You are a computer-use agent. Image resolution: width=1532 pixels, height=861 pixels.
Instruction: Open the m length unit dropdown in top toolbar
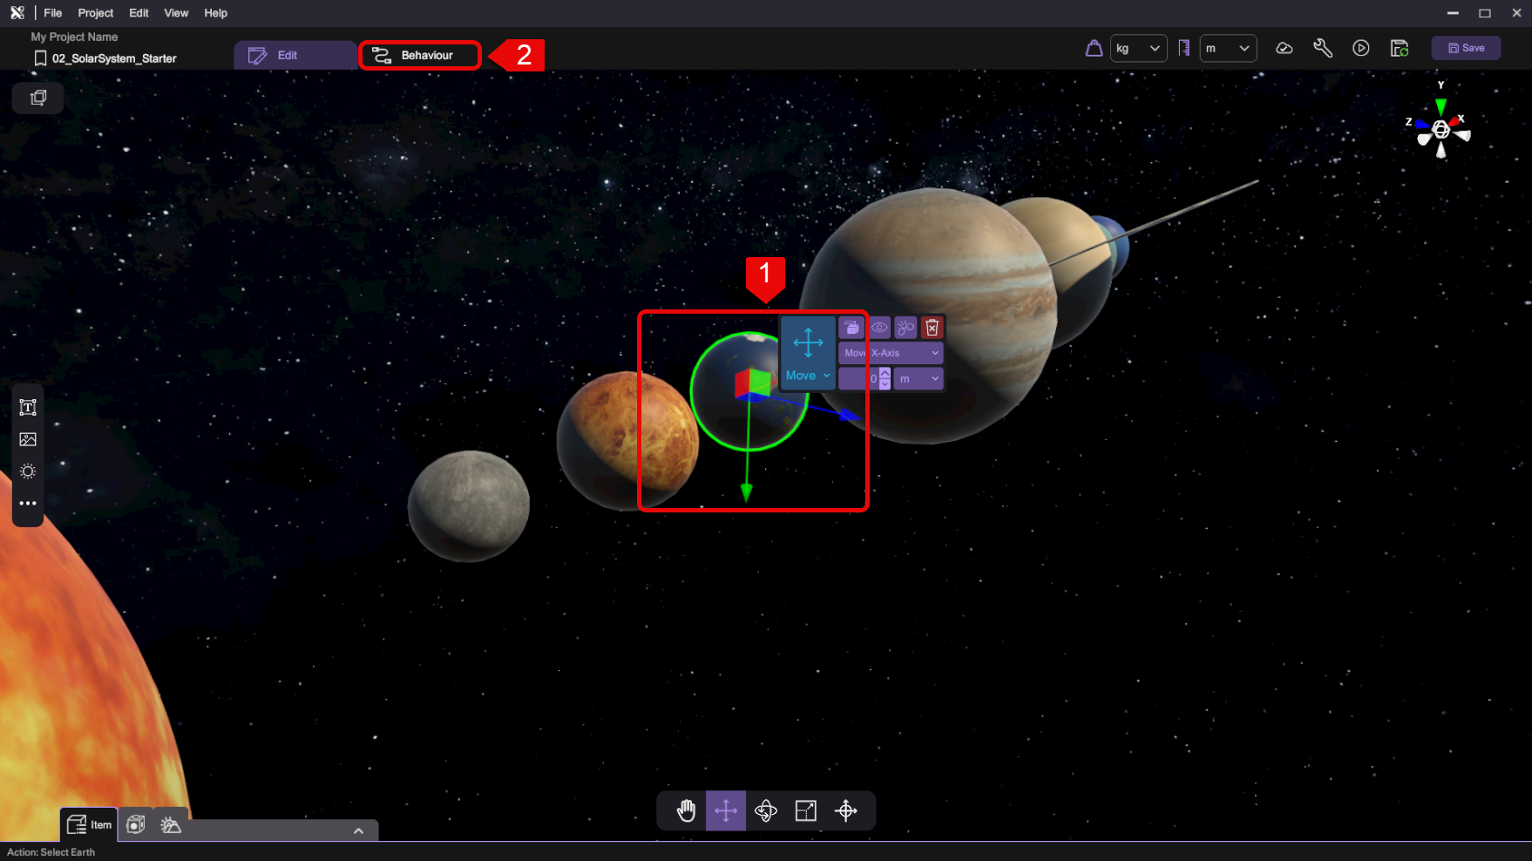tap(1228, 48)
